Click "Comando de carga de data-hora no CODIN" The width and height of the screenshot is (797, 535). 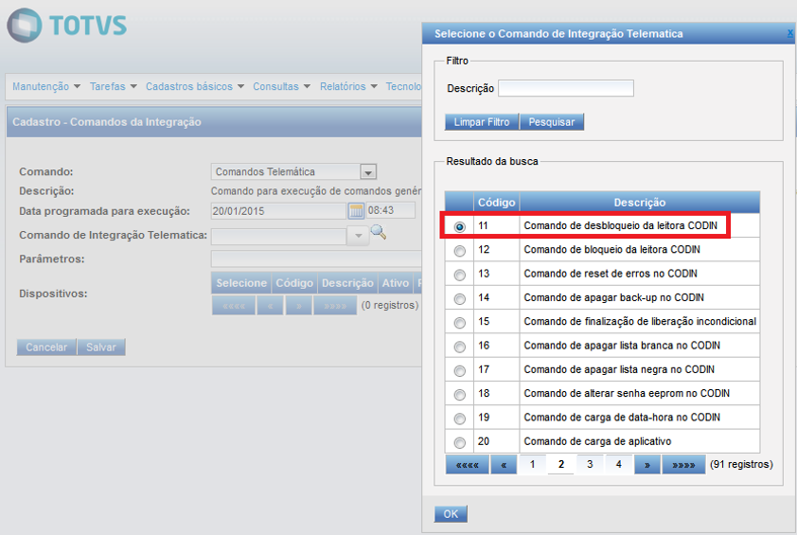point(622,417)
